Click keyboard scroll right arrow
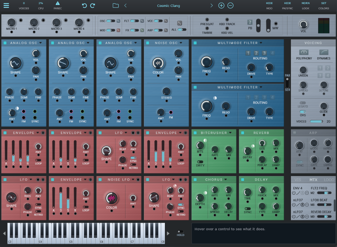 pos(168,233)
